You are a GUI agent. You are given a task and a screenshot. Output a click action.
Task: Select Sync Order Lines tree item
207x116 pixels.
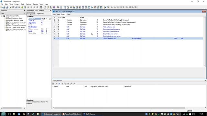(x=17, y=30)
